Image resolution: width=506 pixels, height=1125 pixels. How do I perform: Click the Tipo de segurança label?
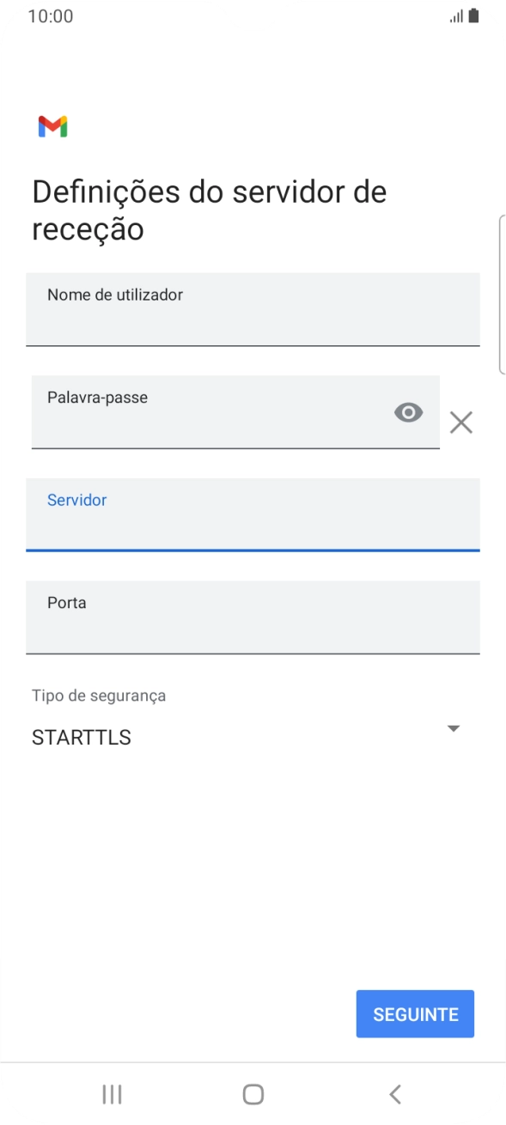point(97,696)
